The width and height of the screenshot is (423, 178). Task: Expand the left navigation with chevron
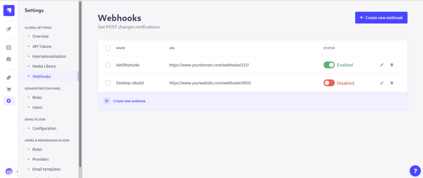[17, 171]
